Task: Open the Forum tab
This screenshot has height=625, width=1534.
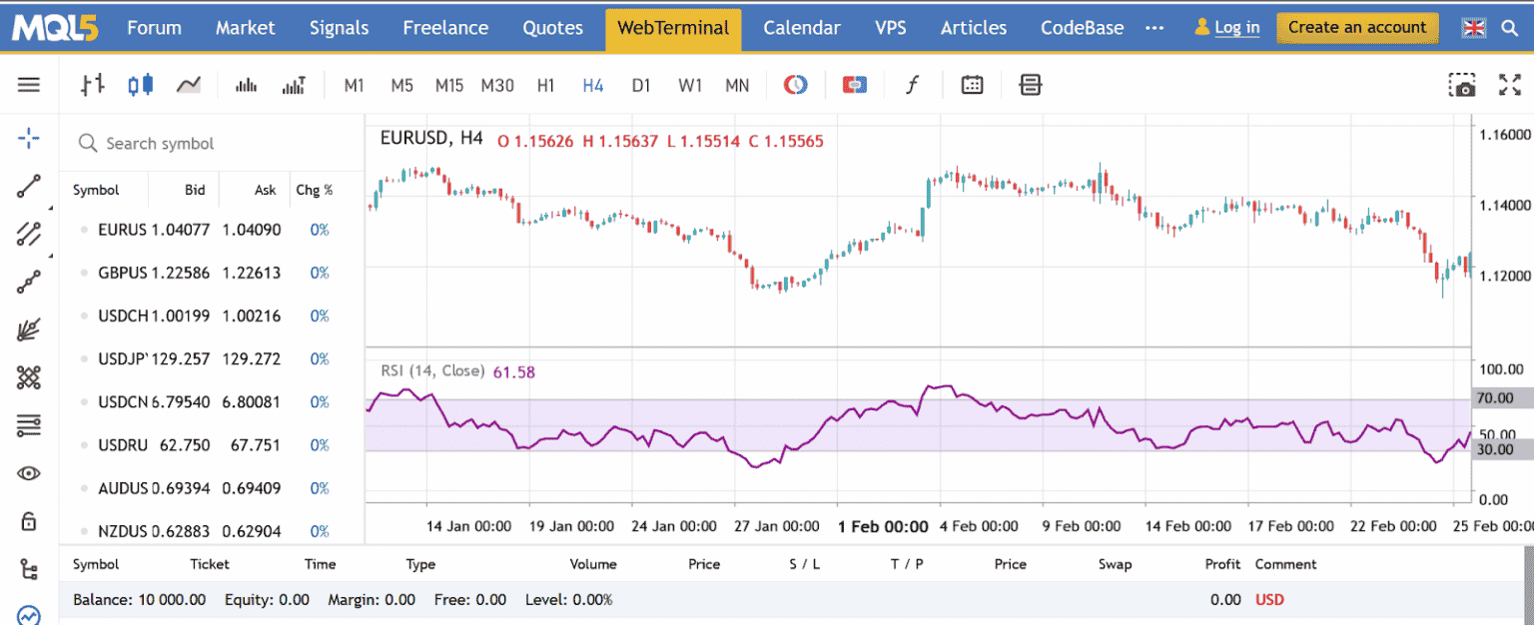Action: pyautogui.click(x=154, y=28)
